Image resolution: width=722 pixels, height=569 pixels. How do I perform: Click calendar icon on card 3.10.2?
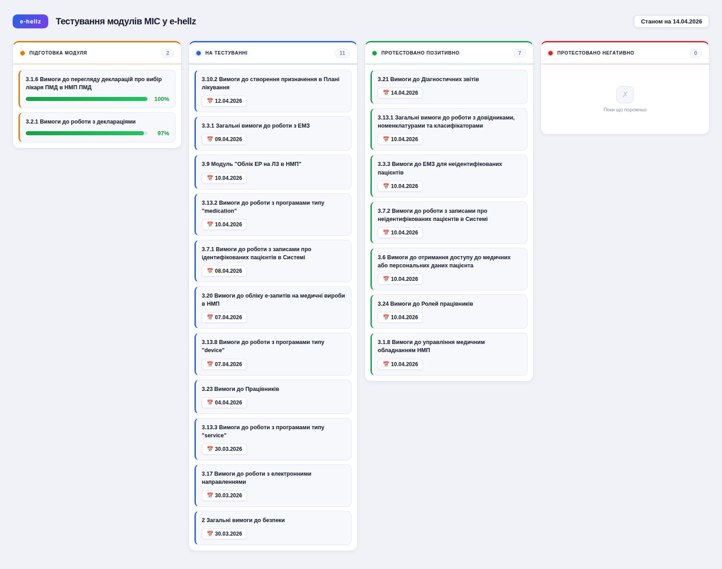click(x=210, y=101)
